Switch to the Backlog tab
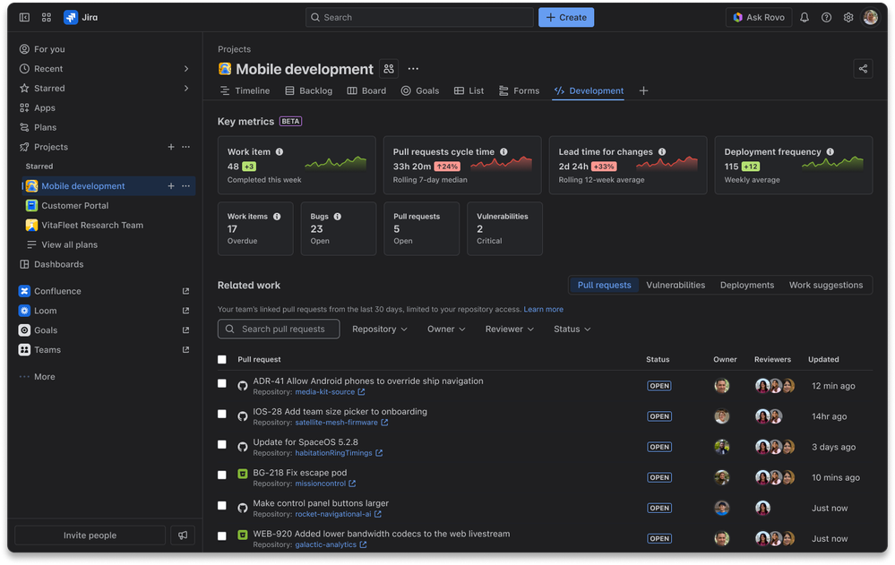Image resolution: width=895 pixels, height=565 pixels. [x=308, y=90]
